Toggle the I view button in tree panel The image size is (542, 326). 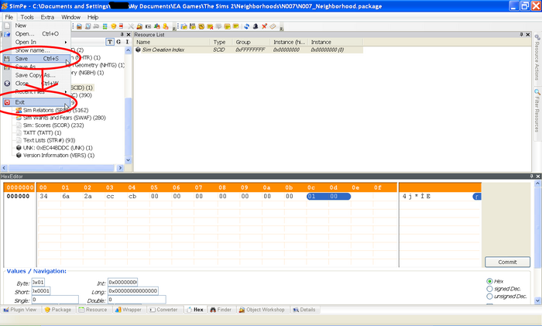[127, 42]
